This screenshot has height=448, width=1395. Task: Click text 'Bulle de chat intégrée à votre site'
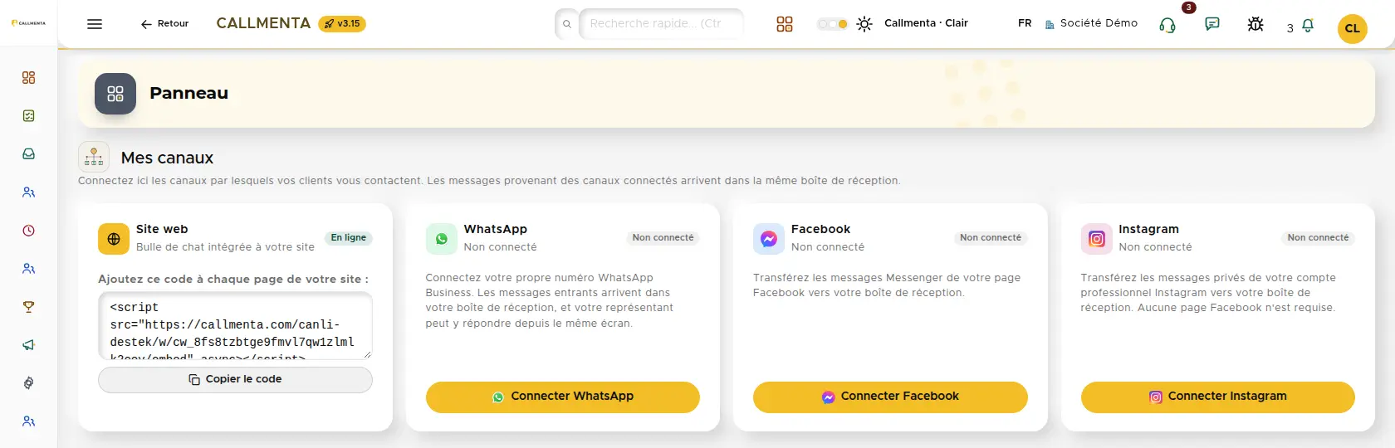[x=225, y=247]
